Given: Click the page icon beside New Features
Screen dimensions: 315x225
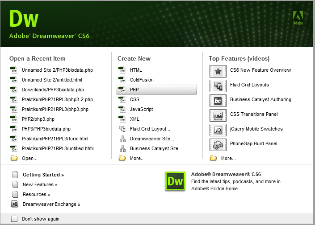Looking at the screenshot, I should [15, 184].
